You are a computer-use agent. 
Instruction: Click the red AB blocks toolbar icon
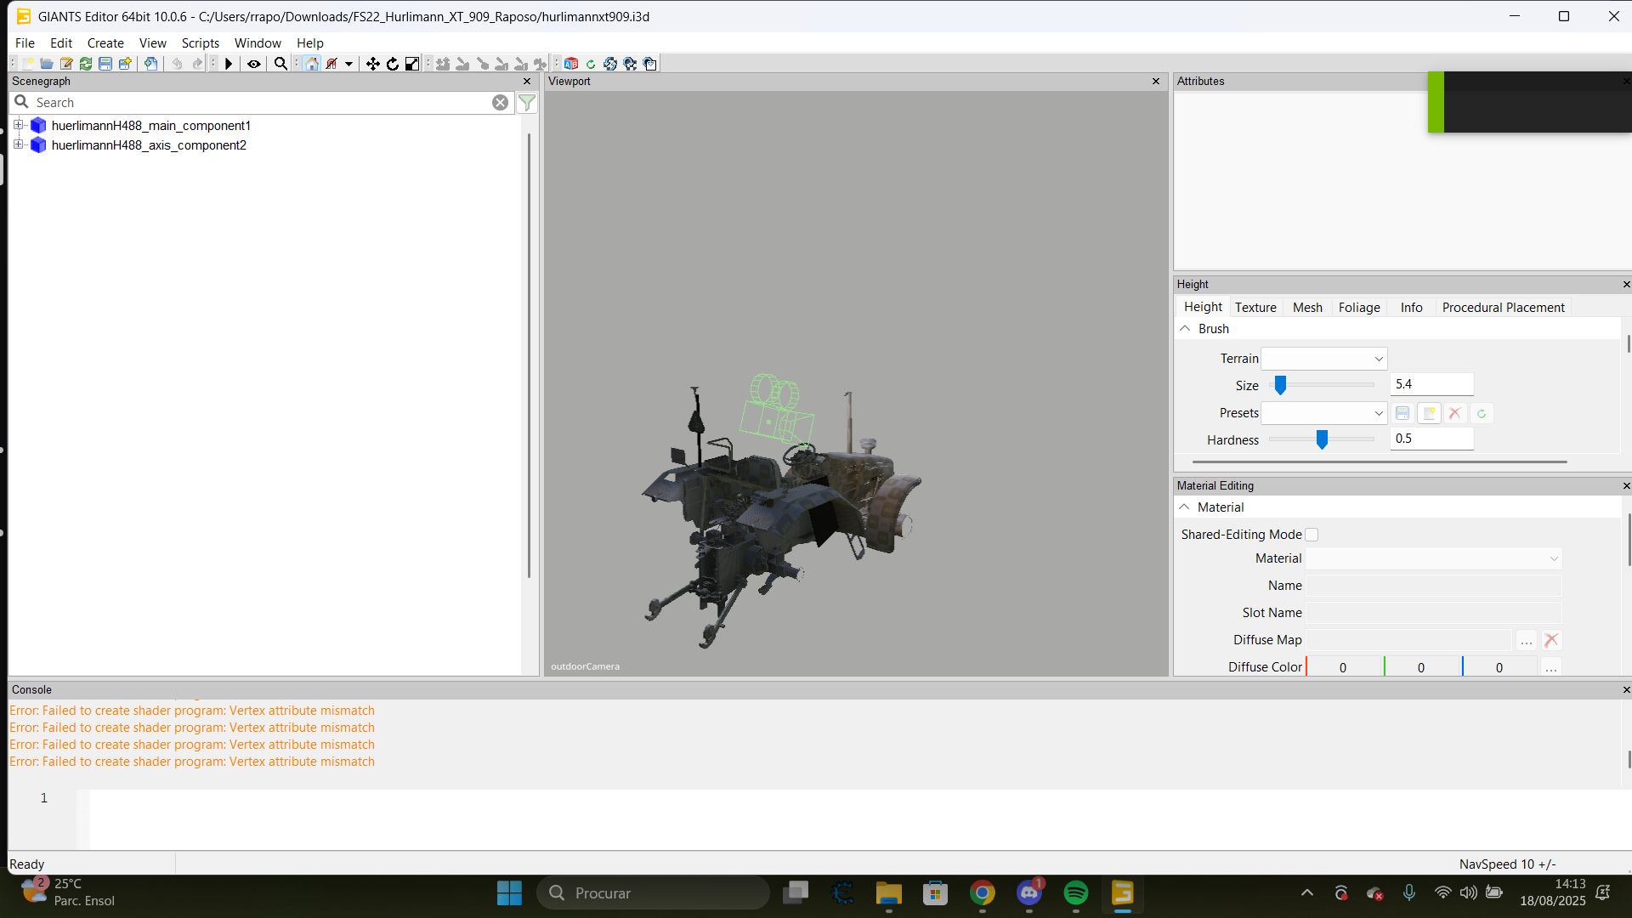coord(571,64)
